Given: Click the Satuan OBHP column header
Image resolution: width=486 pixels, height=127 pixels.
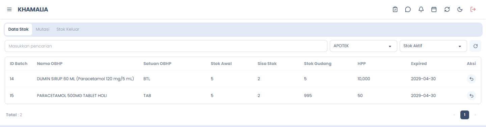Looking at the screenshot, I should point(157,64).
